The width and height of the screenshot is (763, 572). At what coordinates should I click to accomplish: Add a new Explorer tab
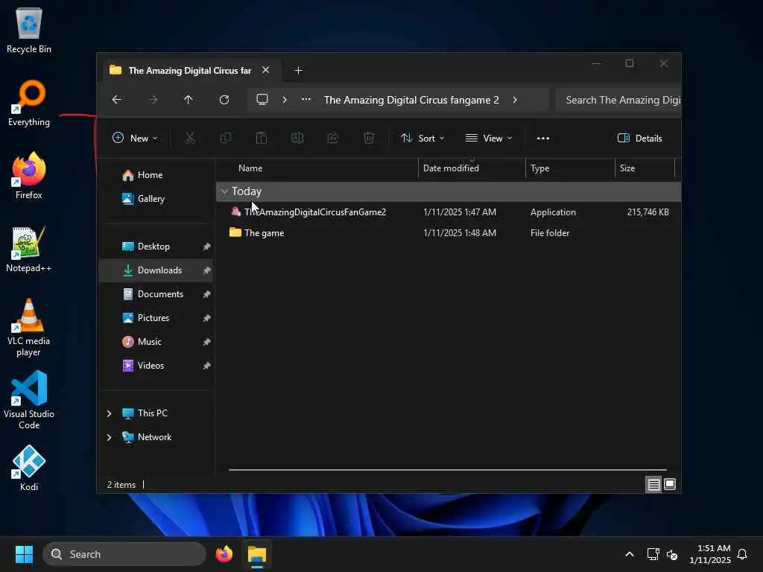coord(298,71)
